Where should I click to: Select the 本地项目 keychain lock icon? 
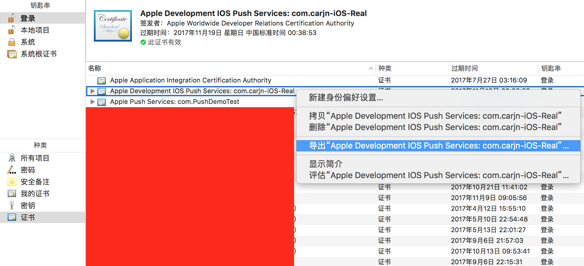coord(12,30)
